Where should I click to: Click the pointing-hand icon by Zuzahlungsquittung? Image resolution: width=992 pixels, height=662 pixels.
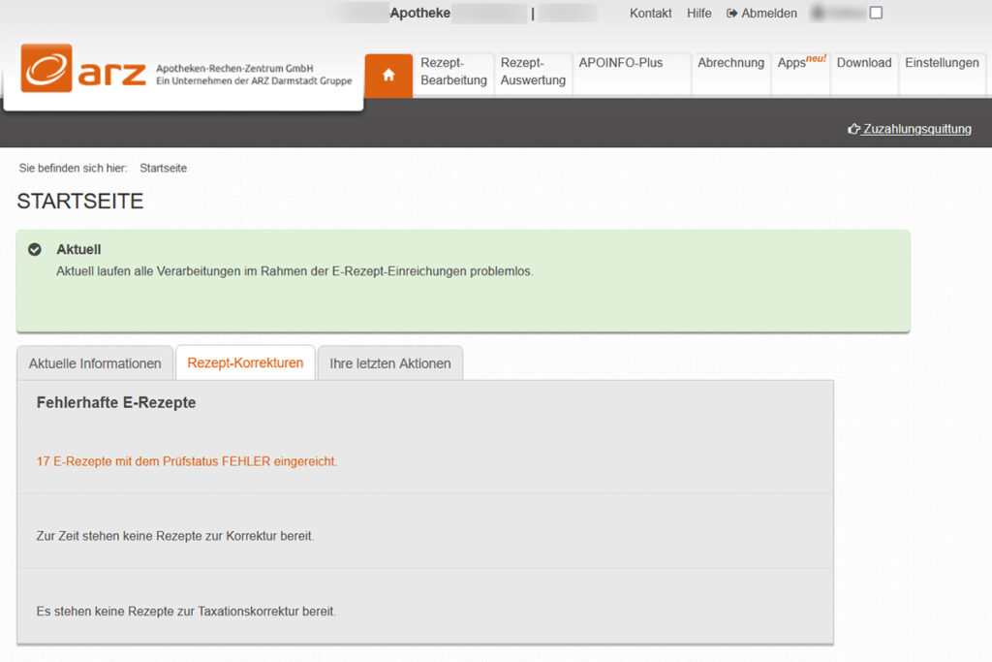click(x=853, y=129)
